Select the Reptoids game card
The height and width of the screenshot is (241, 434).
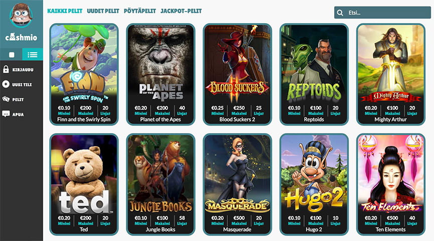coord(314,74)
